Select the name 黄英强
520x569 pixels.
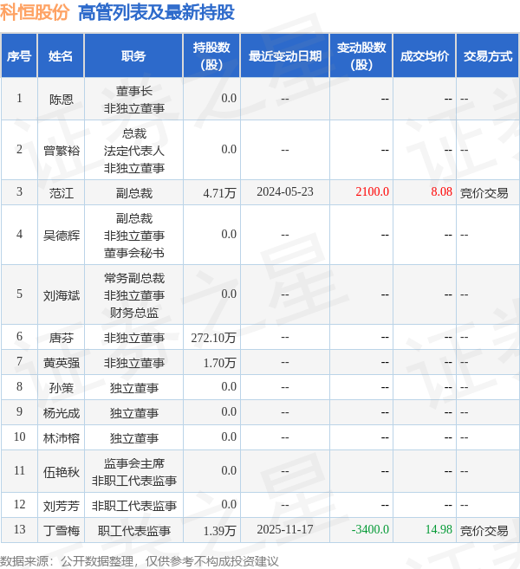point(62,363)
